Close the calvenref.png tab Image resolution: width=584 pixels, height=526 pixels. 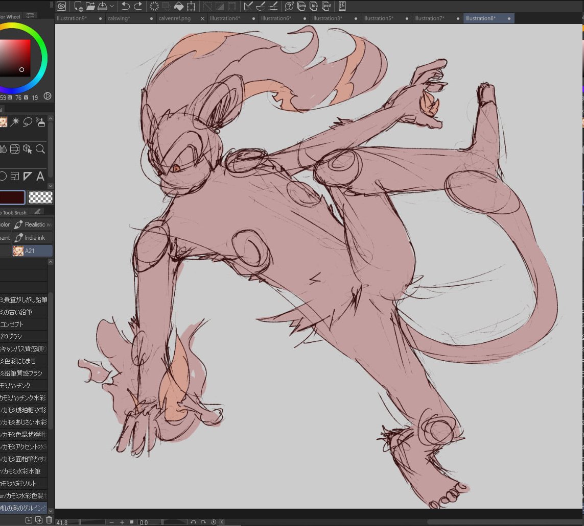(x=202, y=18)
